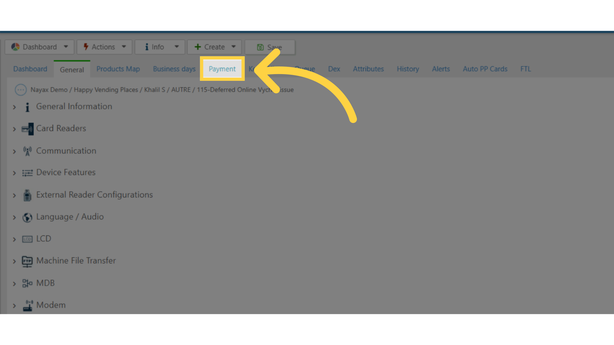Click the MDB device icon in list
This screenshot has height=345, width=614.
click(x=26, y=283)
